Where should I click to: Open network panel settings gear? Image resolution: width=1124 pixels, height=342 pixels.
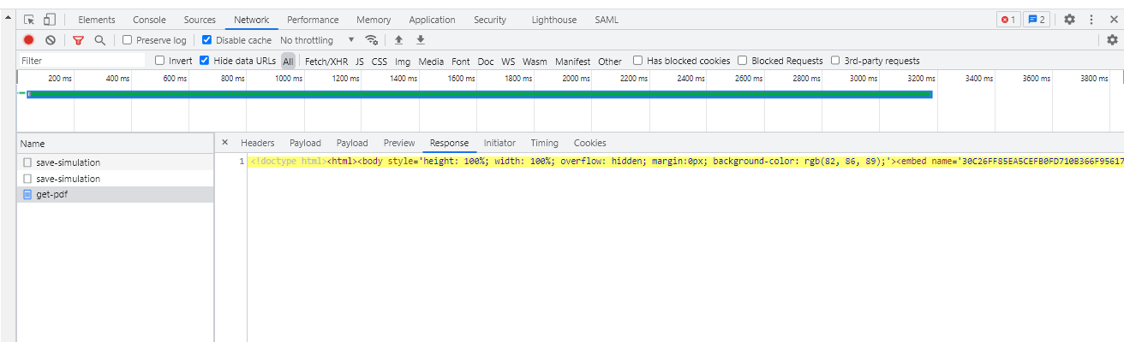1112,40
